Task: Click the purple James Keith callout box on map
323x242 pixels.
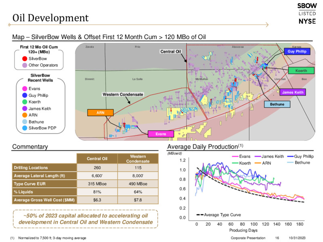Action: (x=292, y=92)
